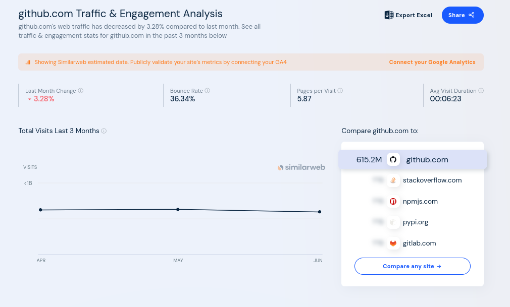Click the PyPI logo icon
510x307 pixels.
pos(393,222)
